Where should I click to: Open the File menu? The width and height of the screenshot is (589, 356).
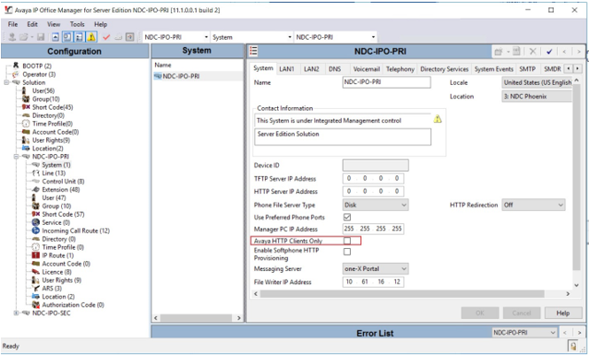12,24
